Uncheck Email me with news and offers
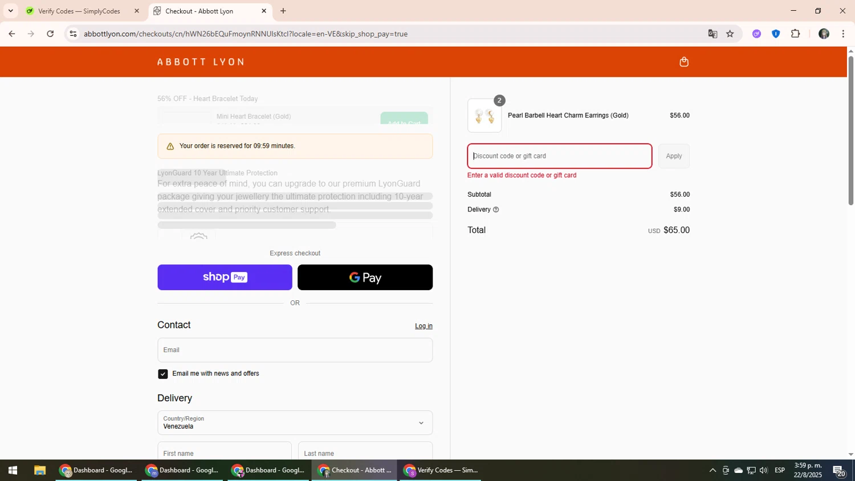 pos(163,374)
